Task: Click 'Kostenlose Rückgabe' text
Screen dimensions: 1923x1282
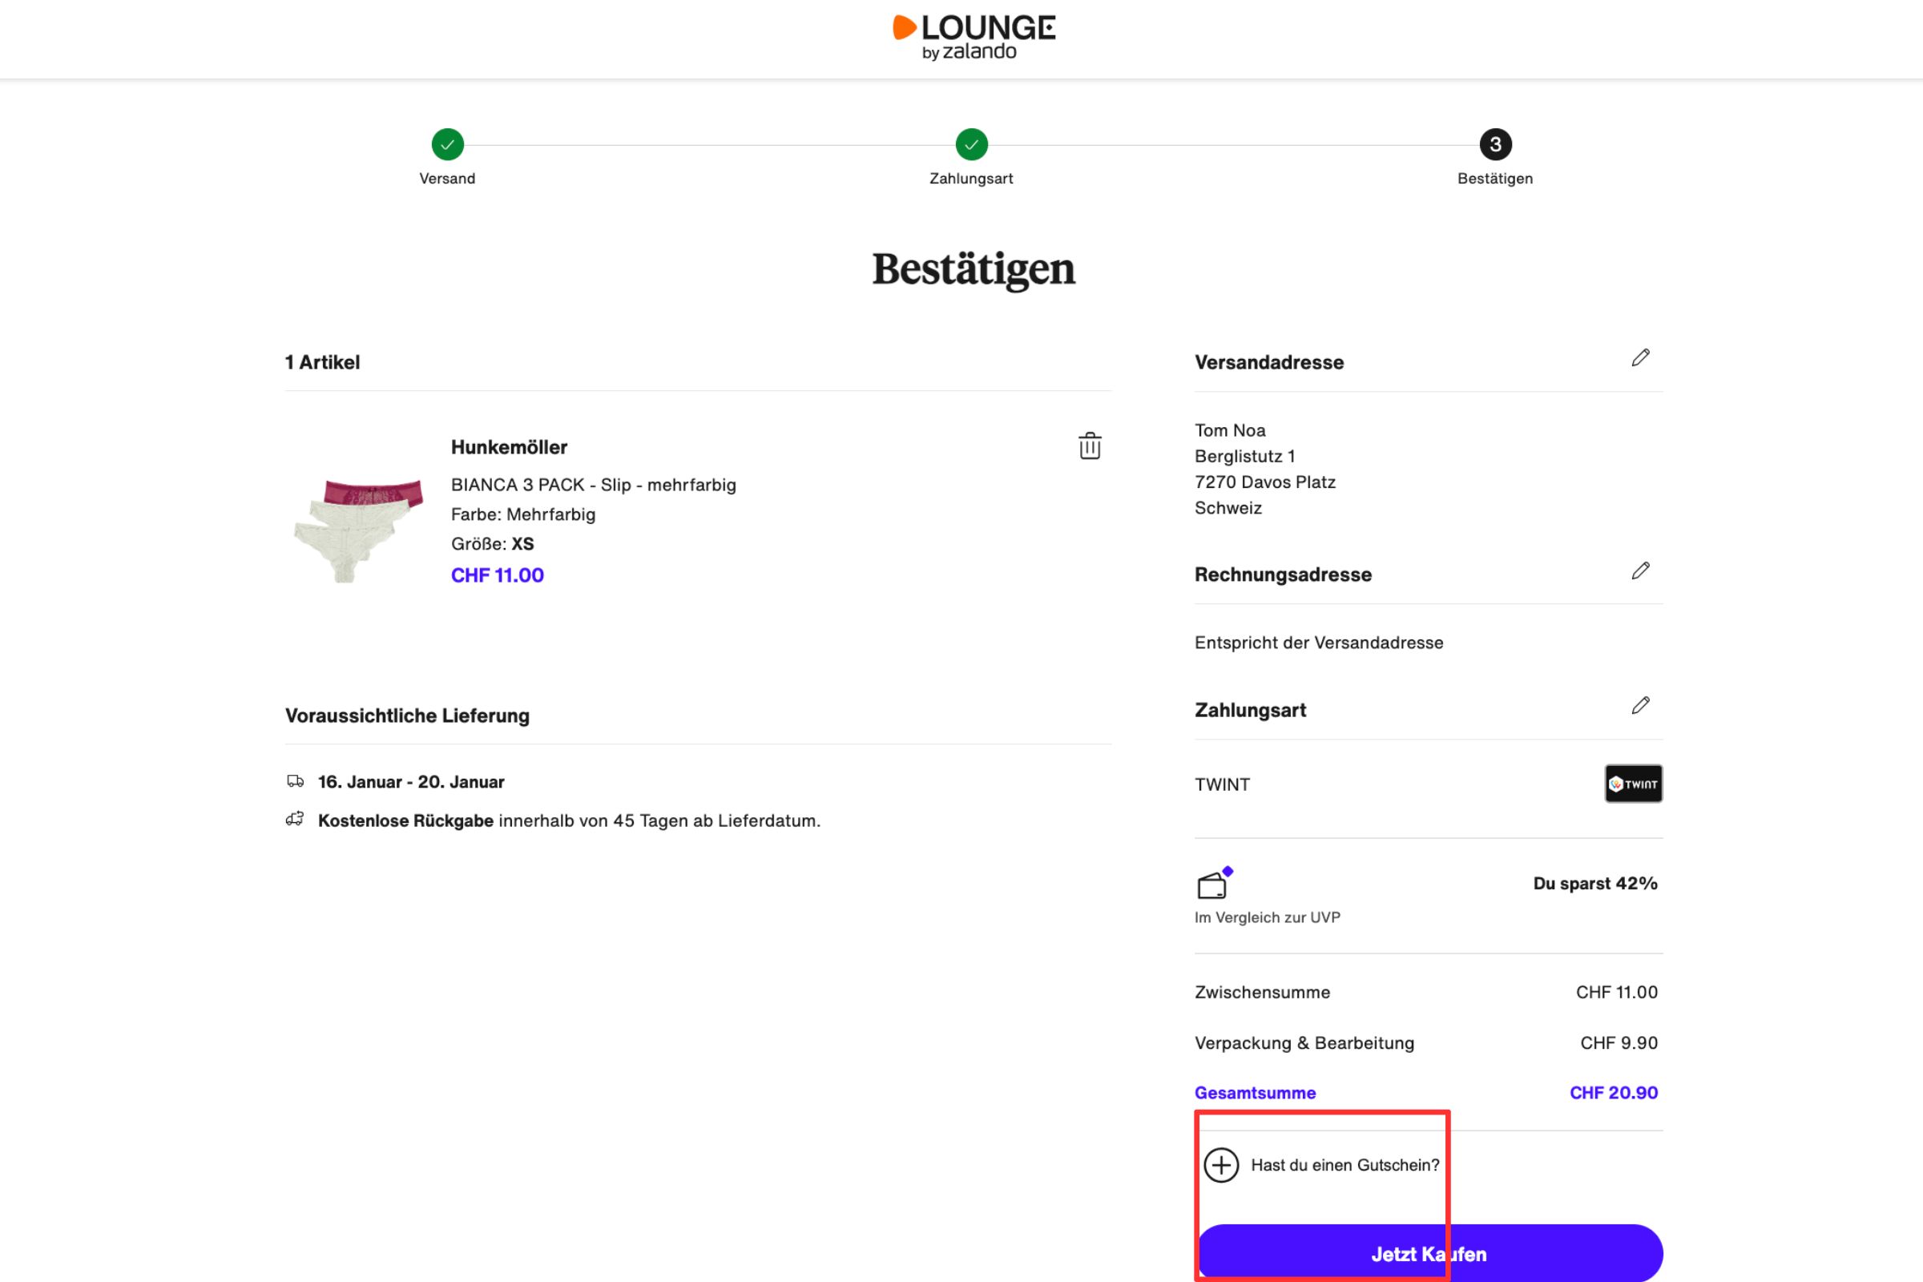Action: pos(405,820)
